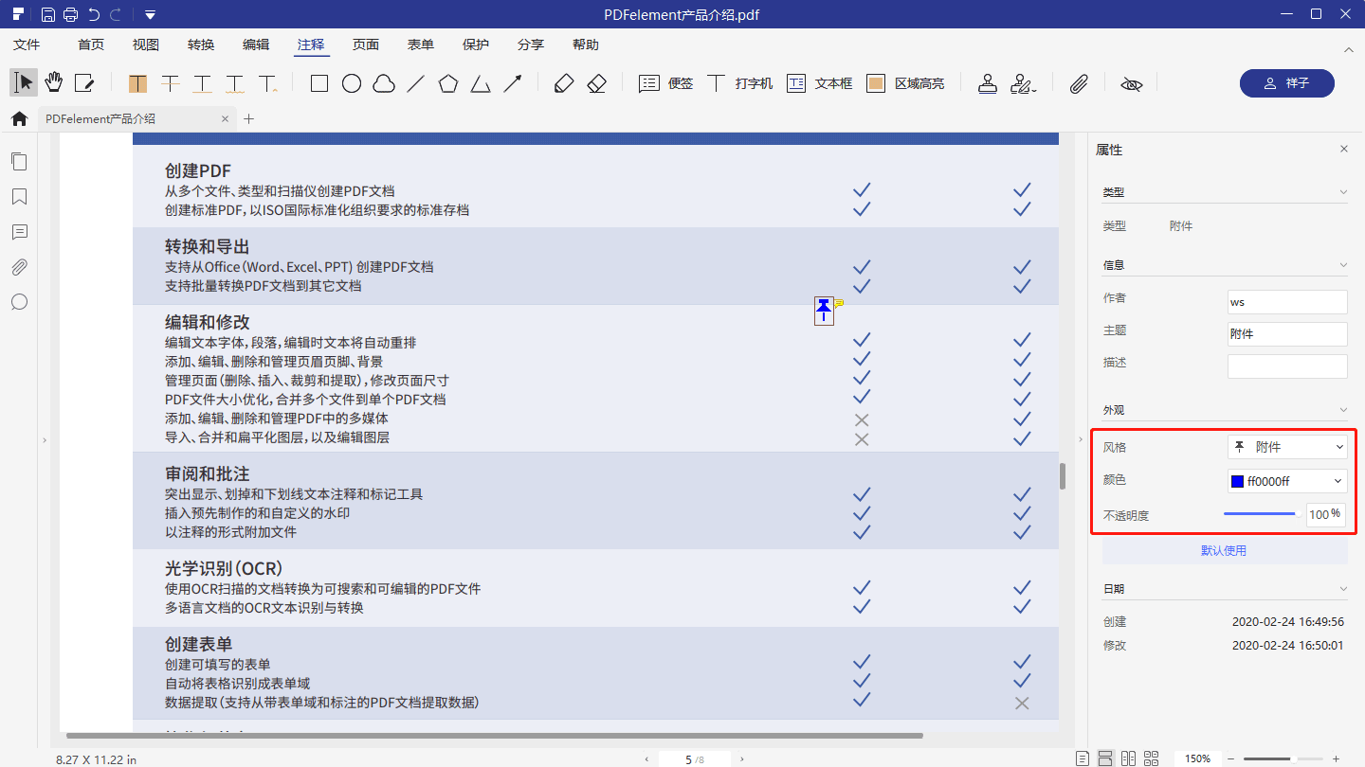Open the page thumbnails sidebar panel
This screenshot has height=767, width=1365.
[x=19, y=162]
